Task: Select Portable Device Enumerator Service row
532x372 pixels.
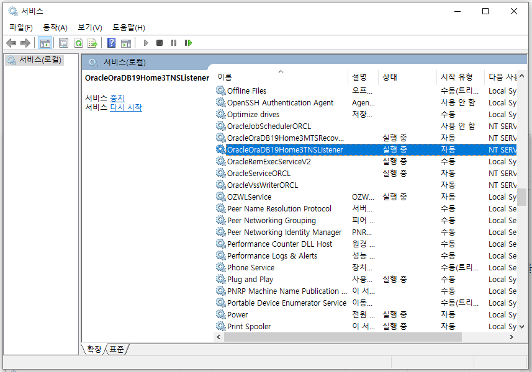Action: pos(366,303)
